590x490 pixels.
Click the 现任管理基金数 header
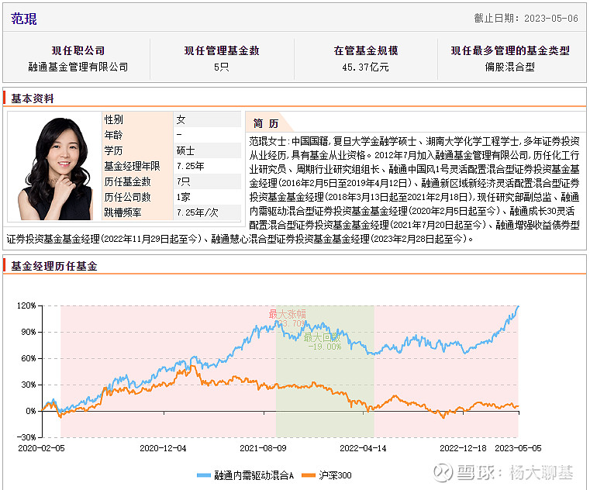(x=222, y=50)
